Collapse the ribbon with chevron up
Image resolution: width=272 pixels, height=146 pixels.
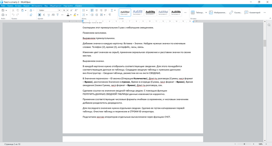point(270,18)
